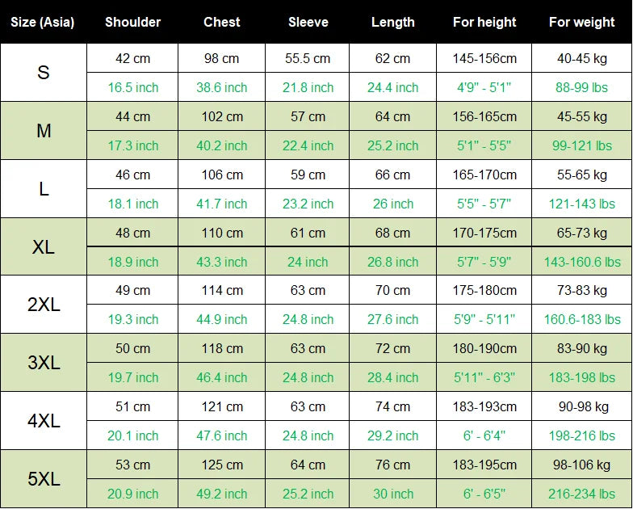Click the 2XL size row label
Image resolution: width=633 pixels, height=509 pixels.
point(43,305)
